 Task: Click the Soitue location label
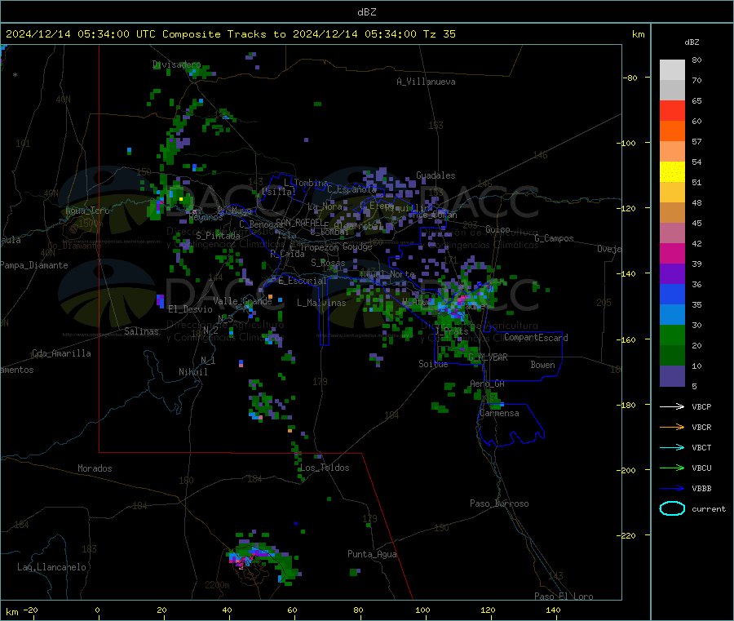[x=433, y=364]
